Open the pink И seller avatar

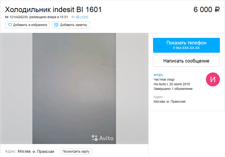[213, 79]
